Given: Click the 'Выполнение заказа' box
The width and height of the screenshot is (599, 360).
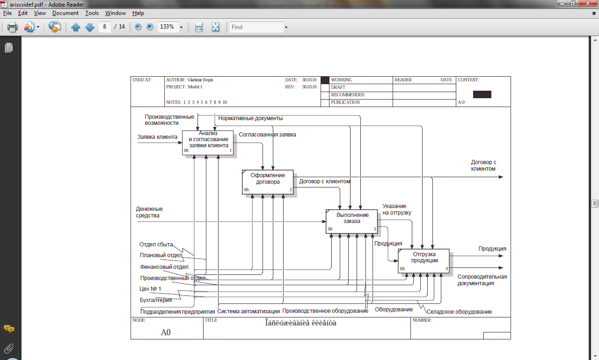Looking at the screenshot, I should click(352, 221).
